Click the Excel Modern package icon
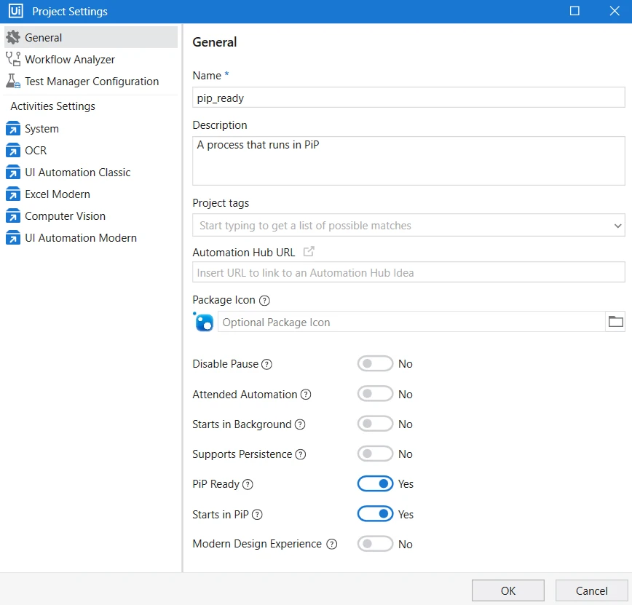The image size is (632, 605). coord(13,194)
